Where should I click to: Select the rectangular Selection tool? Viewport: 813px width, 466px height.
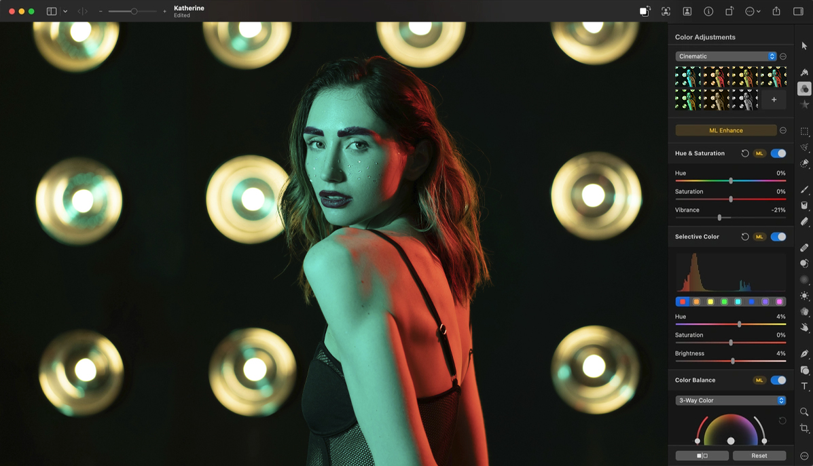click(x=804, y=131)
